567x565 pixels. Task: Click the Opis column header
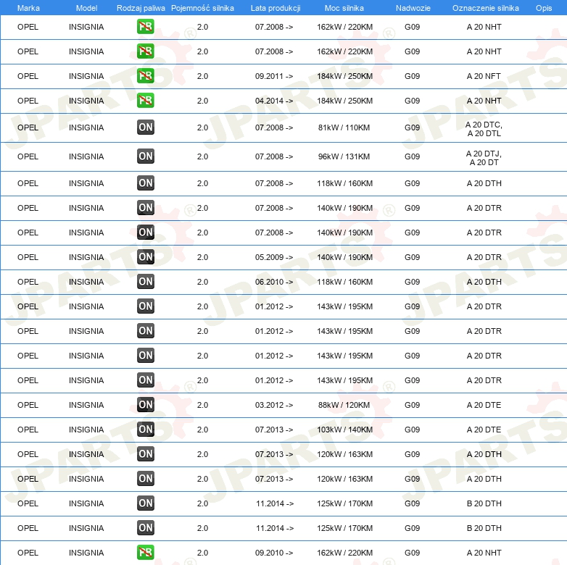(x=543, y=7)
